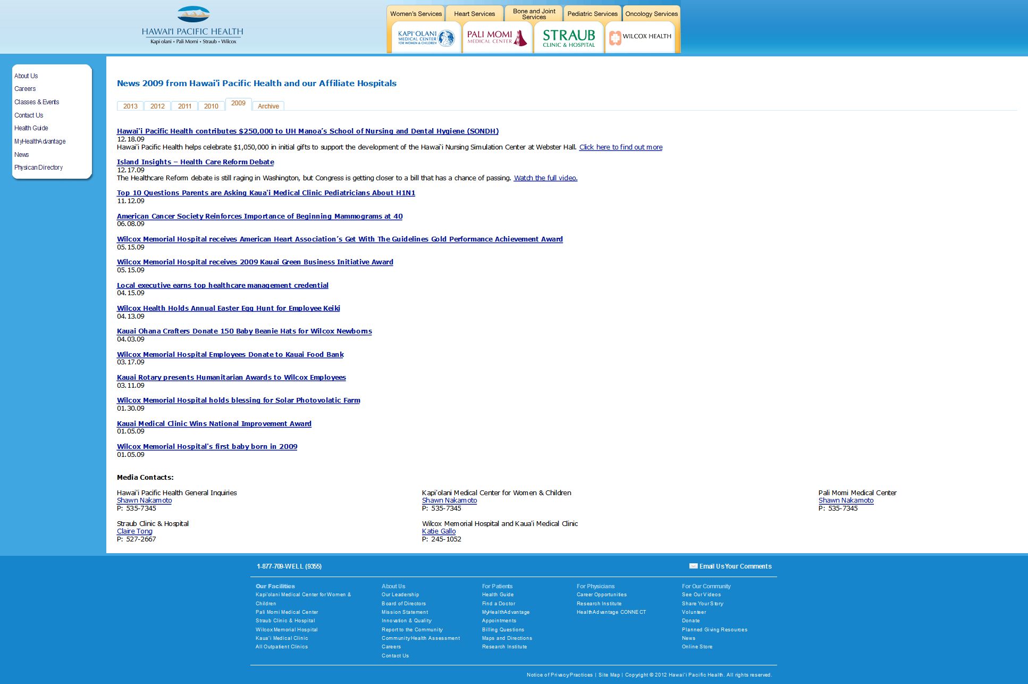Open the Straub Clinic & Hospital logo

[568, 38]
